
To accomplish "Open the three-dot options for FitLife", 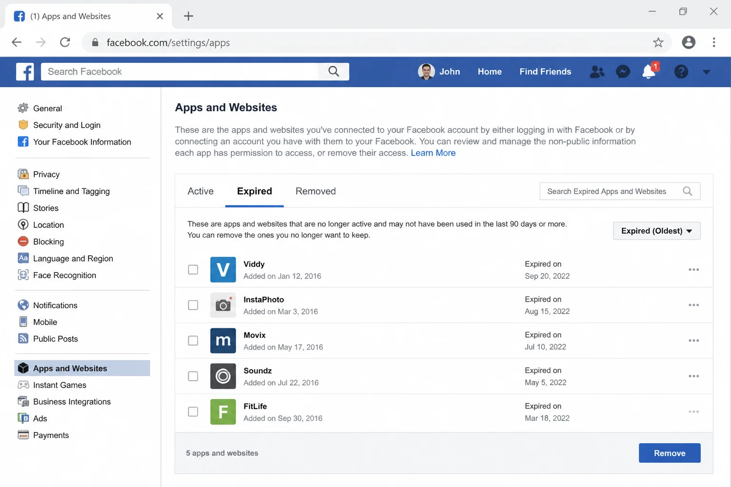I will (693, 412).
